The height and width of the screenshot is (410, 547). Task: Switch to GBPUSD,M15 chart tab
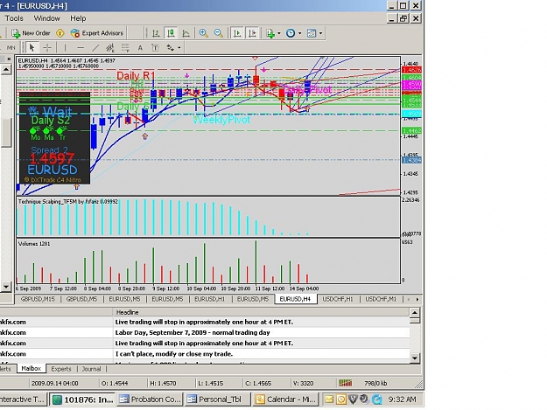point(38,299)
